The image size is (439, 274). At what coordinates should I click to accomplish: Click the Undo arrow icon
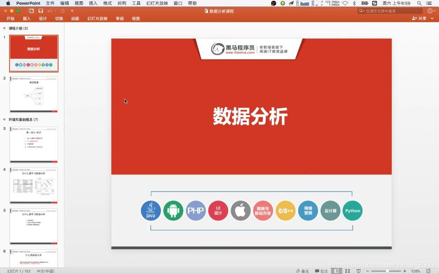coord(50,11)
